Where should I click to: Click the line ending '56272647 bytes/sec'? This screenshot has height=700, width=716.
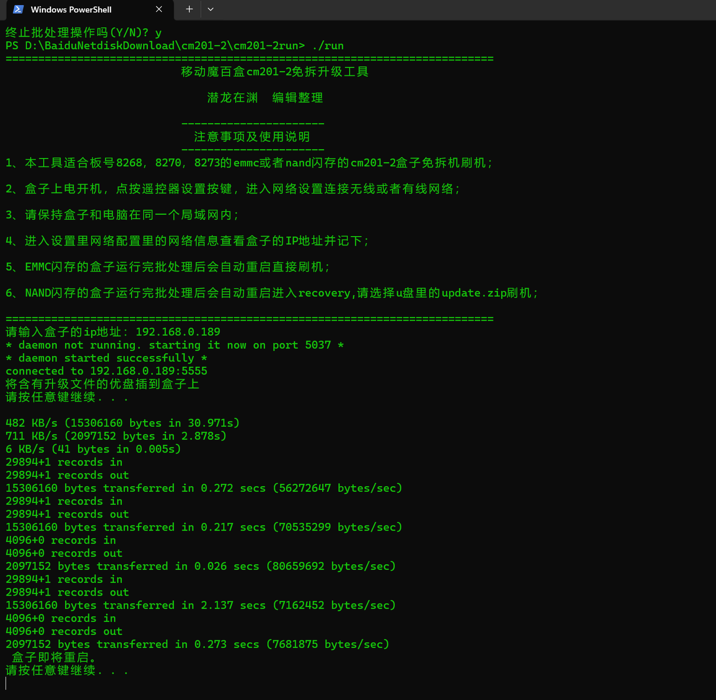pyautogui.click(x=204, y=488)
